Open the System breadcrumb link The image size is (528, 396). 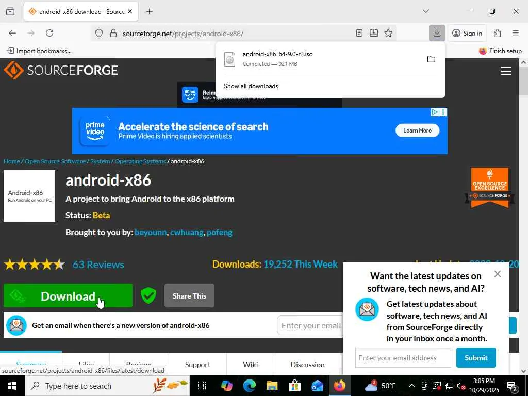click(x=100, y=161)
